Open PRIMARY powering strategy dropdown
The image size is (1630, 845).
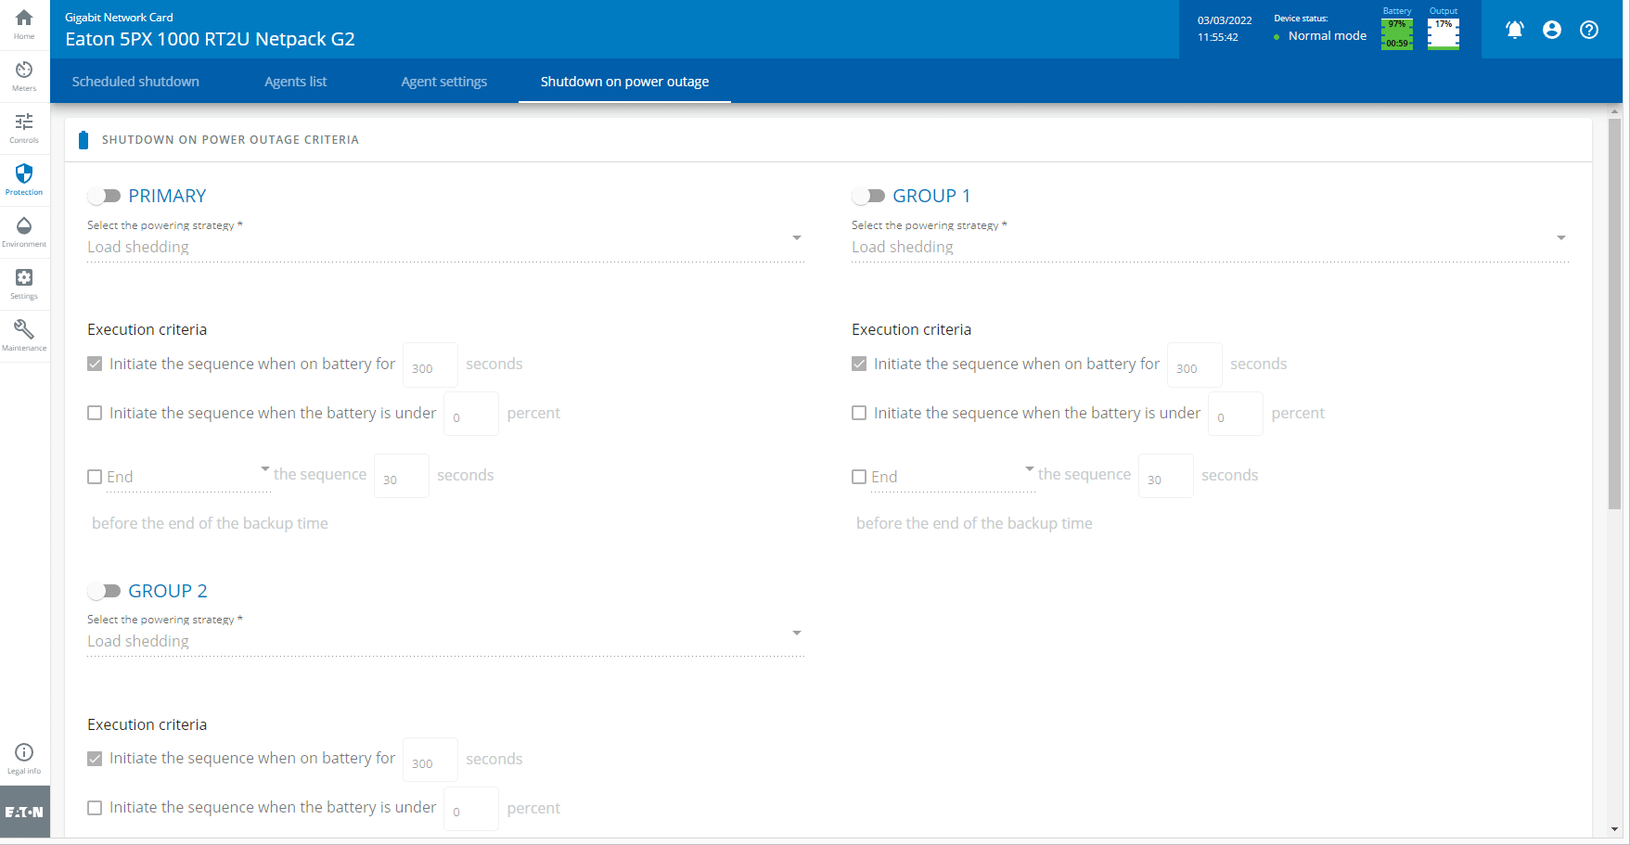[445, 247]
